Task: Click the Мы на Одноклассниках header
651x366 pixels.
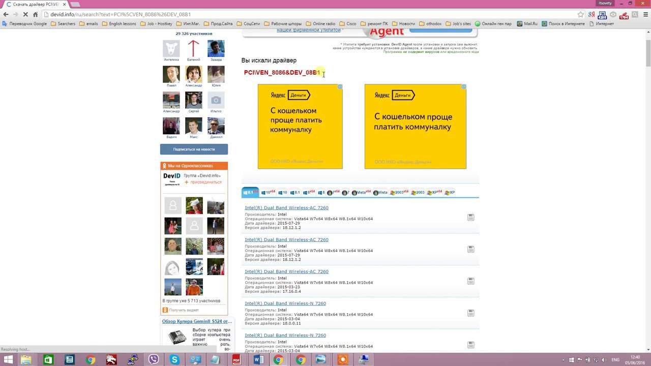Action: pos(194,166)
